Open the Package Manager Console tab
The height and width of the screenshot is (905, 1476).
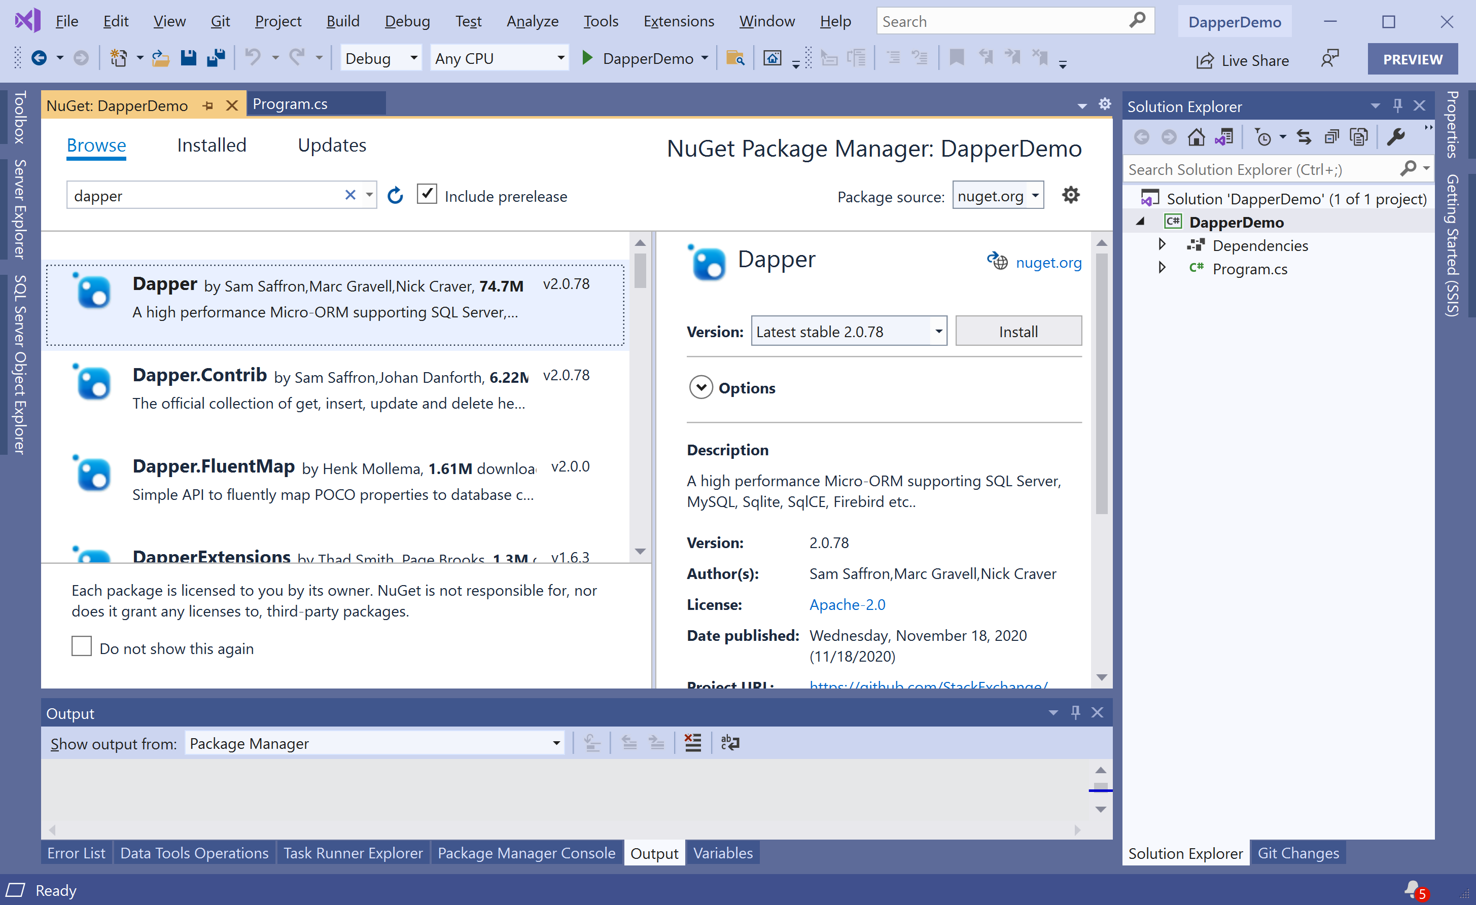point(526,853)
